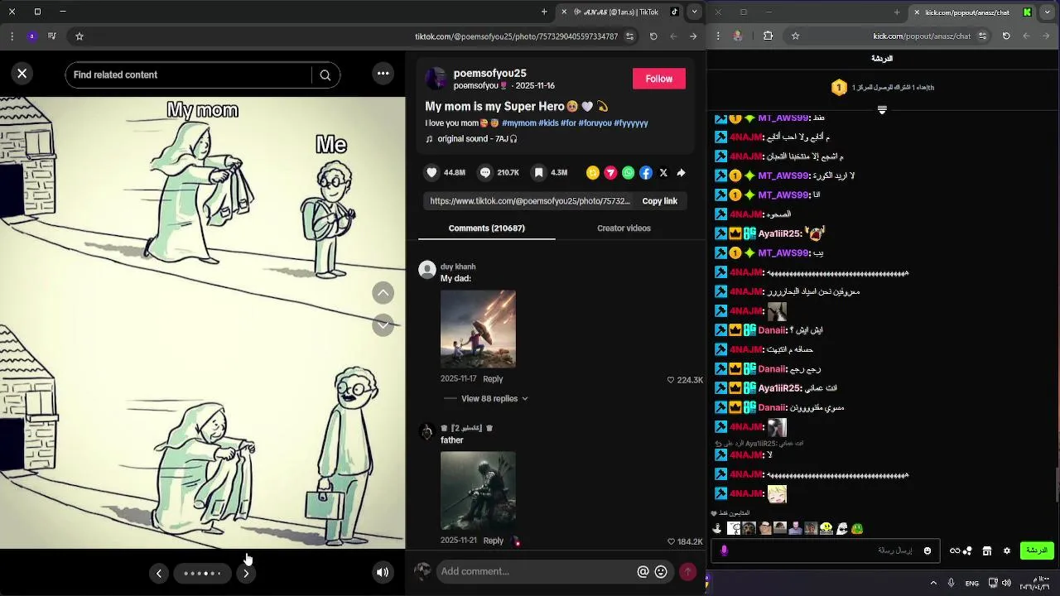Click the red post comment arrow button
1060x596 pixels.
click(687, 571)
